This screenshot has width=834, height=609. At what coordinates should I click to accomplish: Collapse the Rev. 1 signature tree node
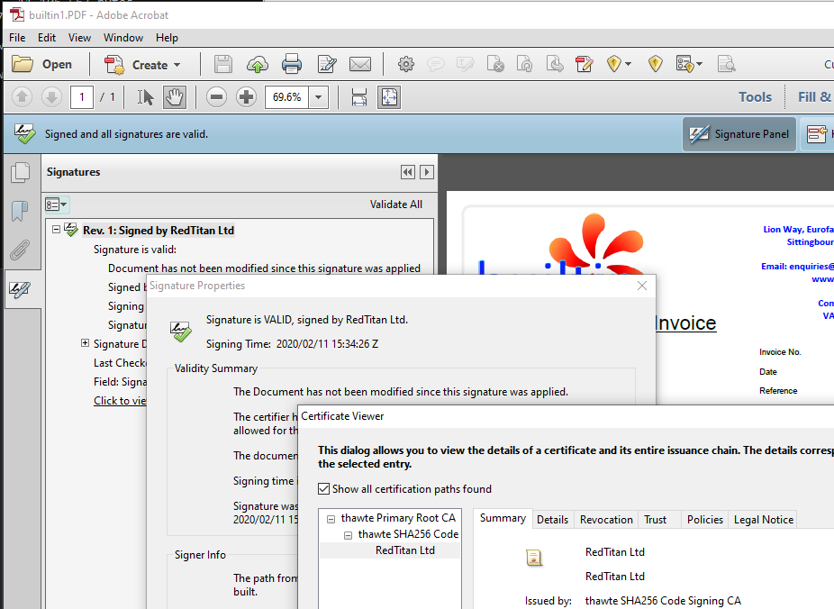tap(57, 230)
